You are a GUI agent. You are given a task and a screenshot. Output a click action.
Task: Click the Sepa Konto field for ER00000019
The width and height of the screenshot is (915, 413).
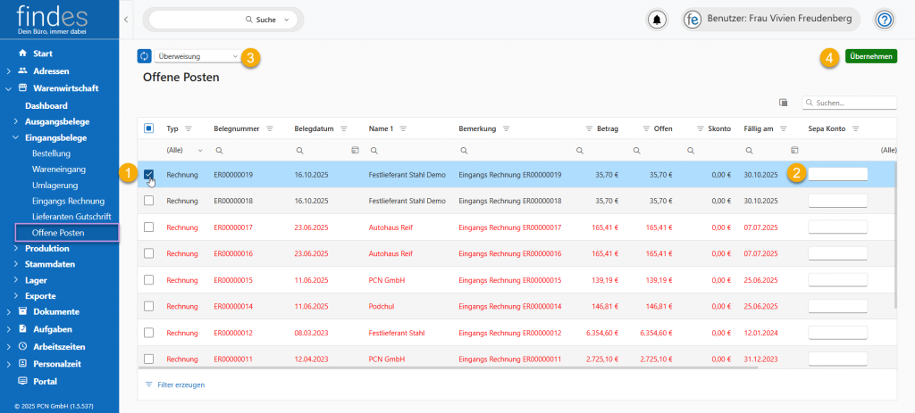[x=837, y=175]
